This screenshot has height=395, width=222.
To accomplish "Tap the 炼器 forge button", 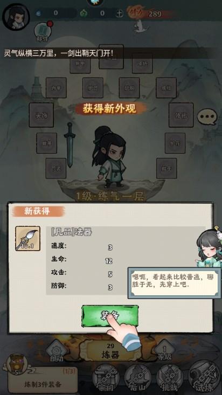I will coord(110,351).
